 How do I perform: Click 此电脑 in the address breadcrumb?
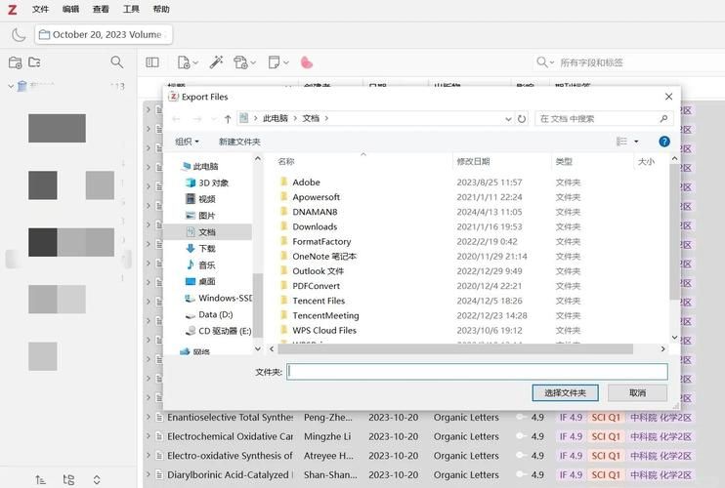pos(276,119)
